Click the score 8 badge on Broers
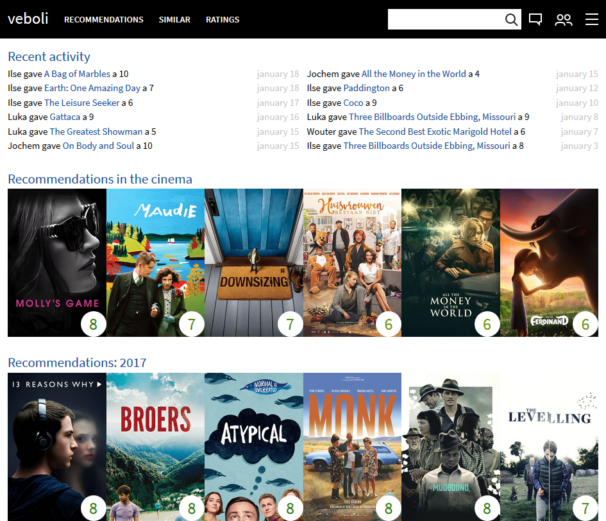 [192, 508]
